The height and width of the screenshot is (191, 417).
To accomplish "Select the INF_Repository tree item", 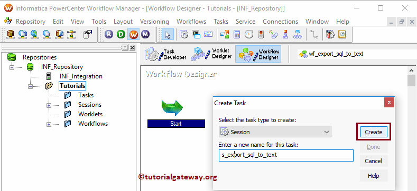I will 62,67.
